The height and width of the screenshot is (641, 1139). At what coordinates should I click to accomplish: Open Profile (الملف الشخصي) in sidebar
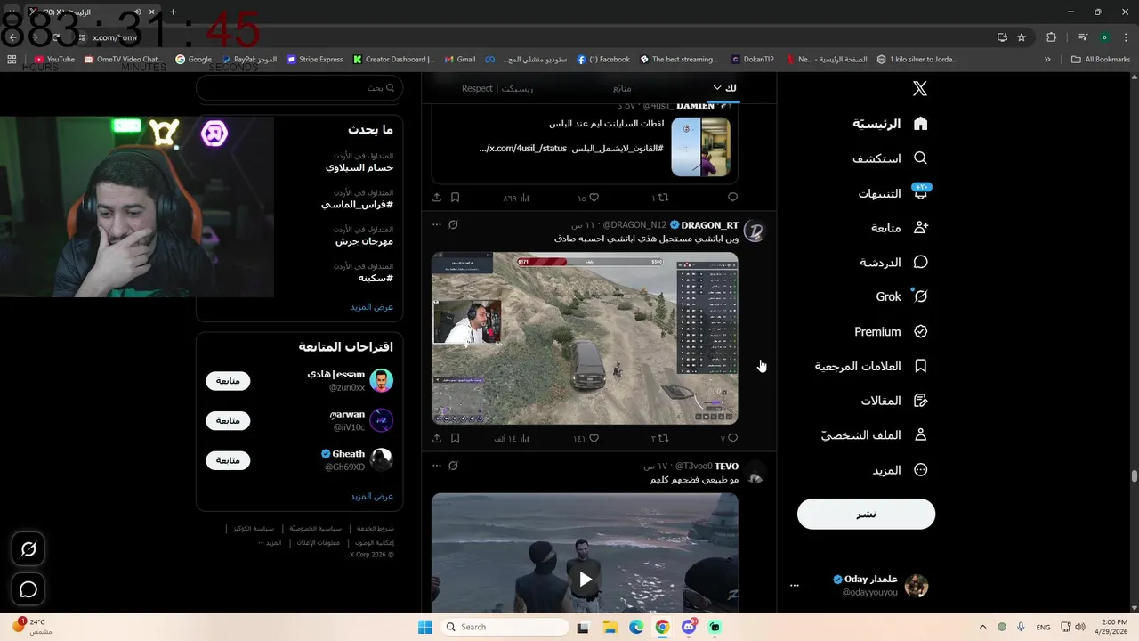[874, 435]
